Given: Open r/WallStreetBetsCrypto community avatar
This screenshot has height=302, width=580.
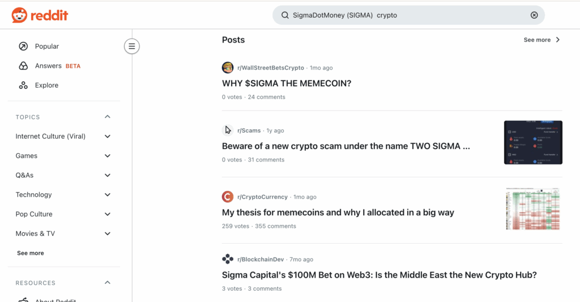Looking at the screenshot, I should pos(228,67).
